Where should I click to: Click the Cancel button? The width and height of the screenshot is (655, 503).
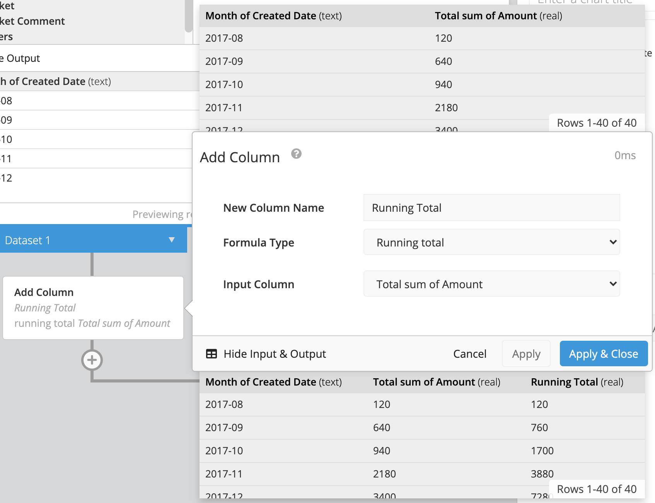(470, 354)
